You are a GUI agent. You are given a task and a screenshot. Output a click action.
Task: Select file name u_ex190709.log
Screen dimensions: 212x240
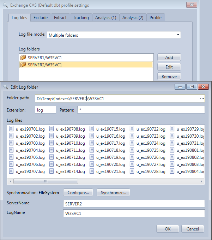pyautogui.click(x=71, y=136)
